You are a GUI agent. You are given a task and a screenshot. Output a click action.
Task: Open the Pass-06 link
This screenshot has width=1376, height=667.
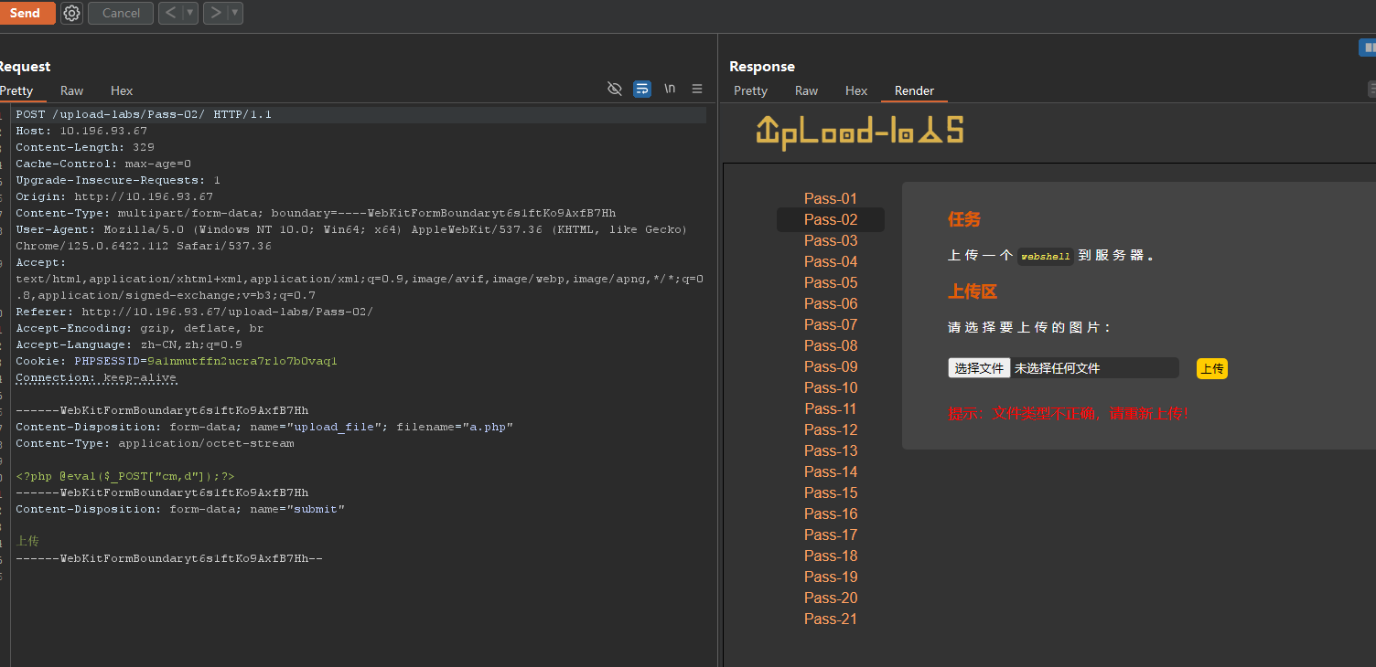coord(831,303)
